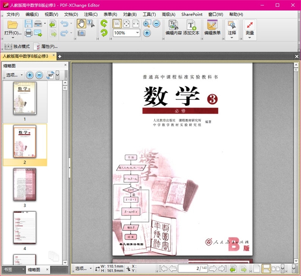Open the status bar 选项... dropdown
Viewport: 301px width, 276px height.
83,268
